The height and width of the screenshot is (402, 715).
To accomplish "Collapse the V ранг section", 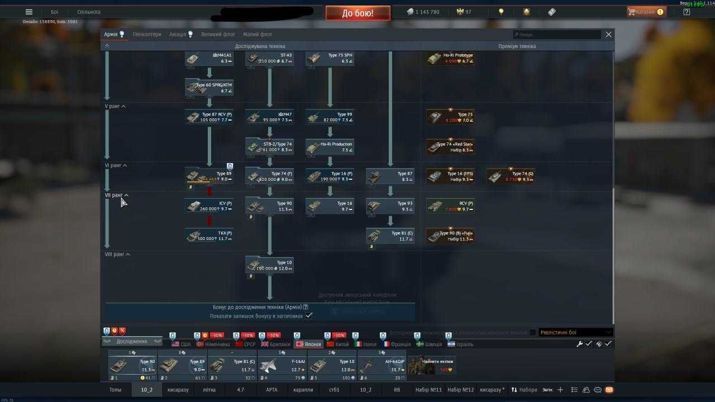I will pos(116,106).
